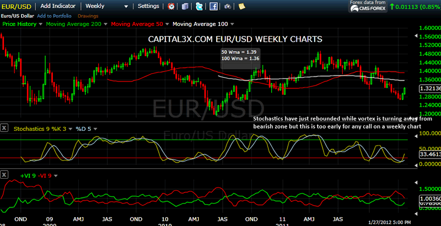Viewport: 441px width, 226px height.
Task: Click the Add to Portfolio link
Action: [x=54, y=16]
